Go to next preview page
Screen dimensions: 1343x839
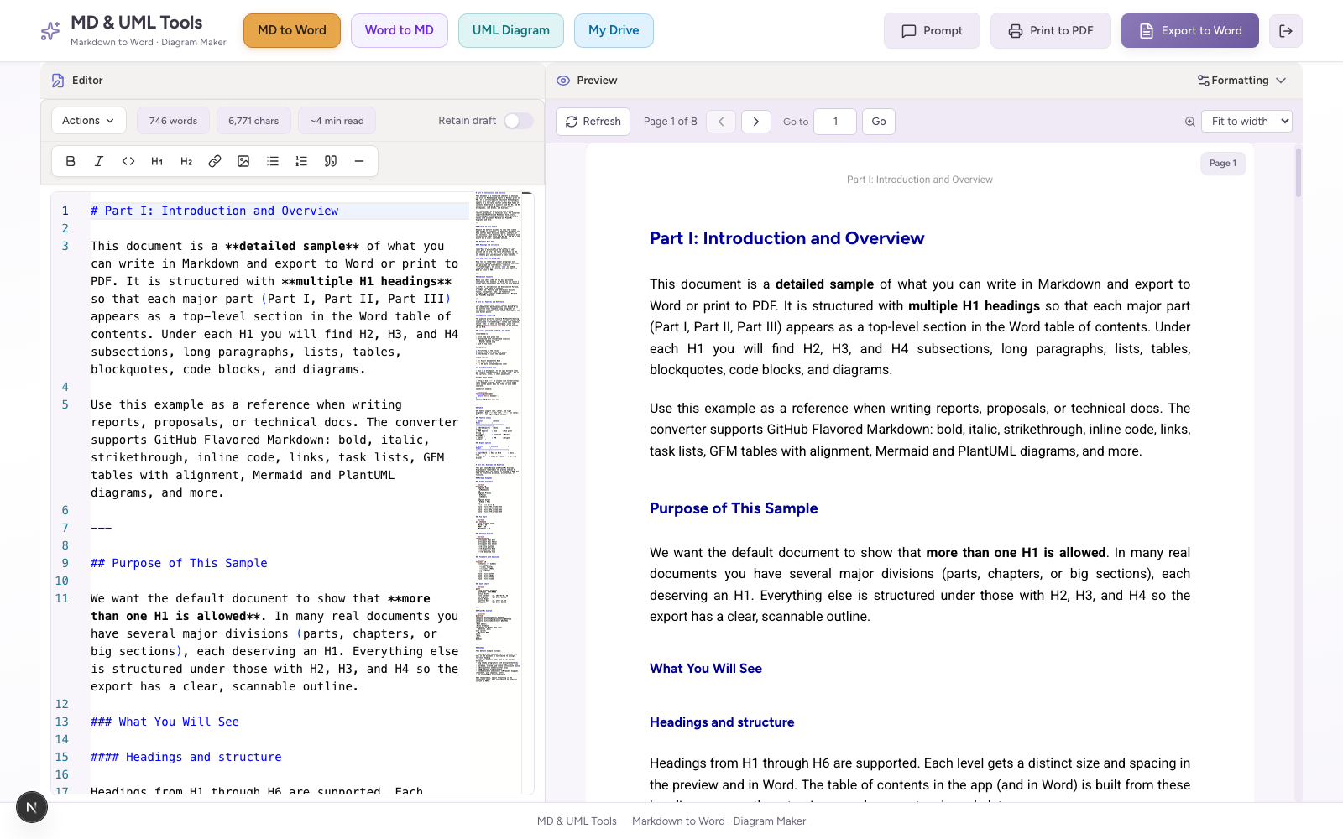click(756, 122)
